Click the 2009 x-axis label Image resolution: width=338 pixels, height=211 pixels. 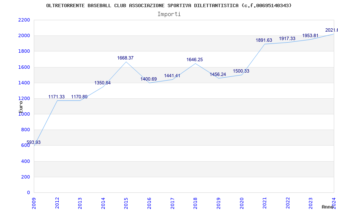34,203
